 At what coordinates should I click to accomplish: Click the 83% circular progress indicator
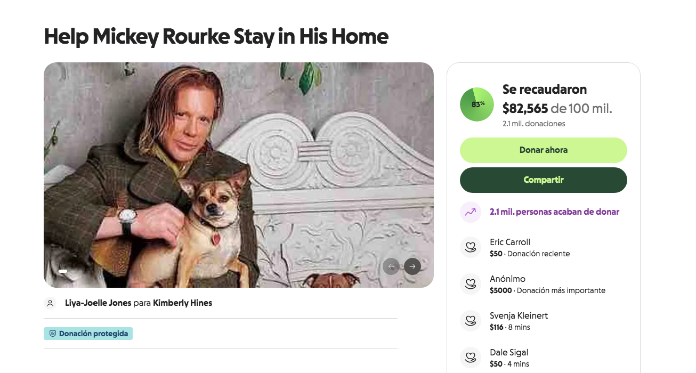click(x=476, y=104)
